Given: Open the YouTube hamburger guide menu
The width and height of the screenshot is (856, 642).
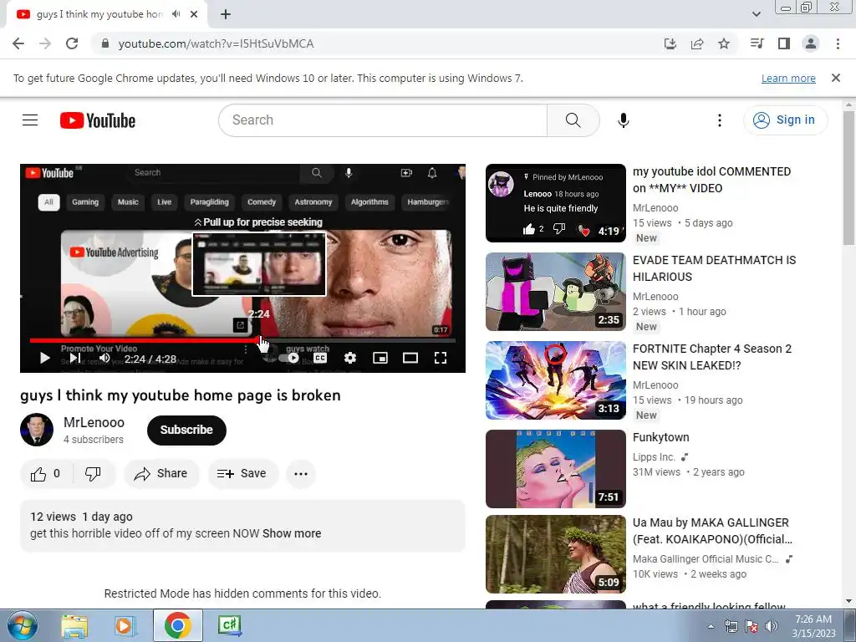Looking at the screenshot, I should pos(30,120).
